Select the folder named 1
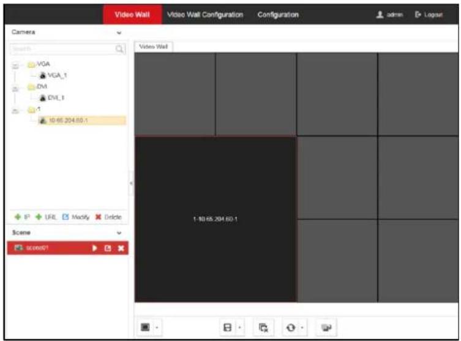Image resolution: width=461 pixels, height=341 pixels. point(34,110)
